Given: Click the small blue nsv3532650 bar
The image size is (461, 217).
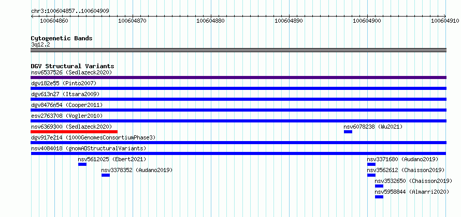Looking at the screenshot, I should (x=379, y=186).
